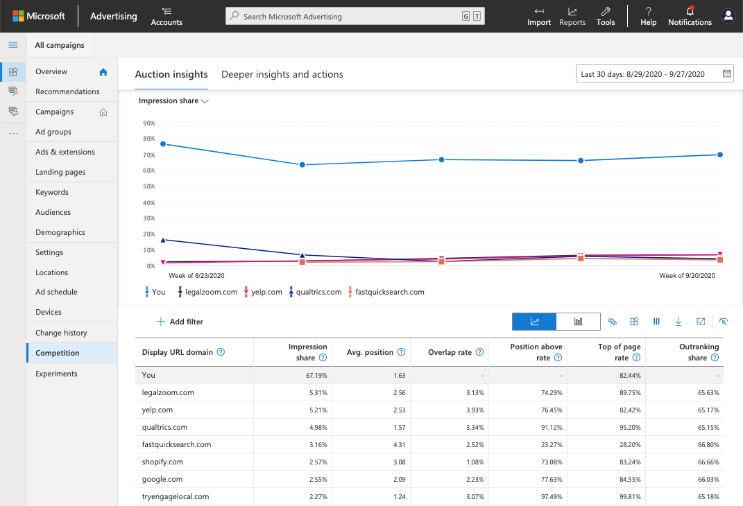Click the columns icon above the table
The width and height of the screenshot is (743, 506).
[656, 322]
